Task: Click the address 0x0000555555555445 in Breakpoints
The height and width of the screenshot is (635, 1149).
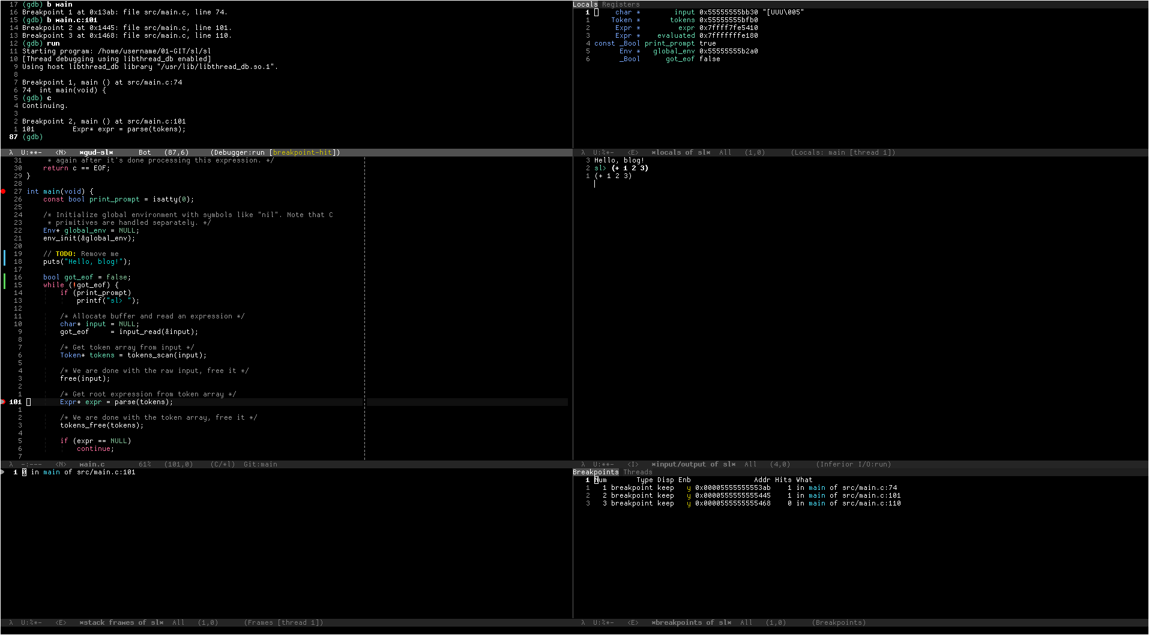Action: (733, 495)
